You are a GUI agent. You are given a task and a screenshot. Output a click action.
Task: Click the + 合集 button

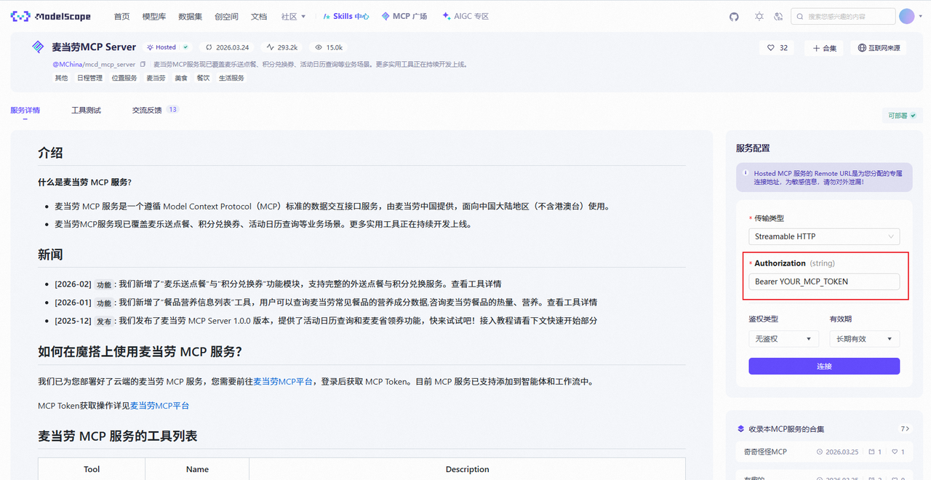[825, 48]
